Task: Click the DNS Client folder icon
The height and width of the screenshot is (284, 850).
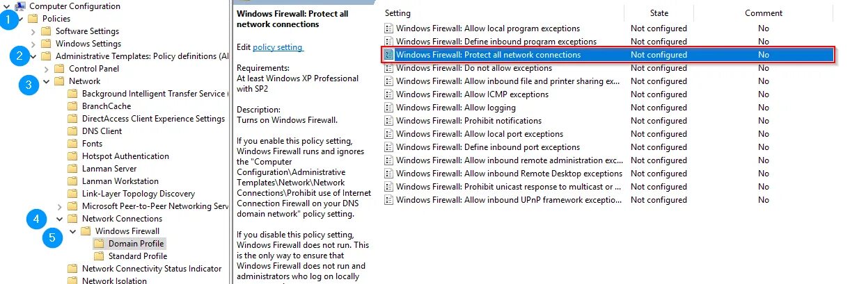Action: coord(72,131)
